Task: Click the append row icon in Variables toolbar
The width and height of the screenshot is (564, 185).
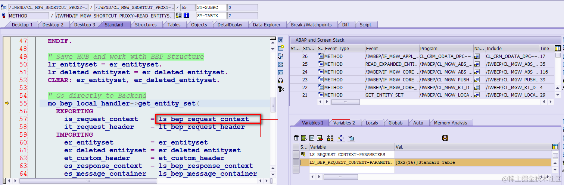Action: (312, 138)
